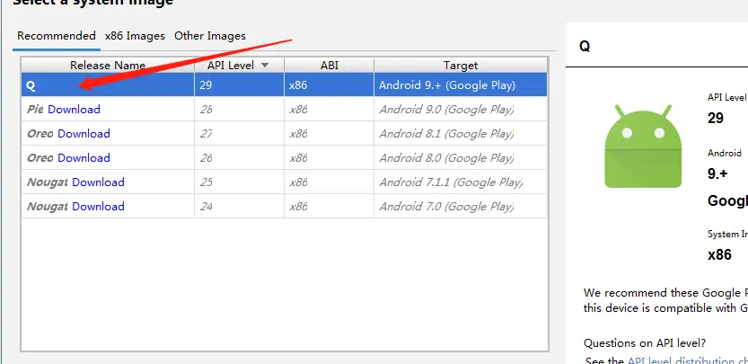Click the Q title in details panel
Screen dimensions: 748x364
click(585, 47)
